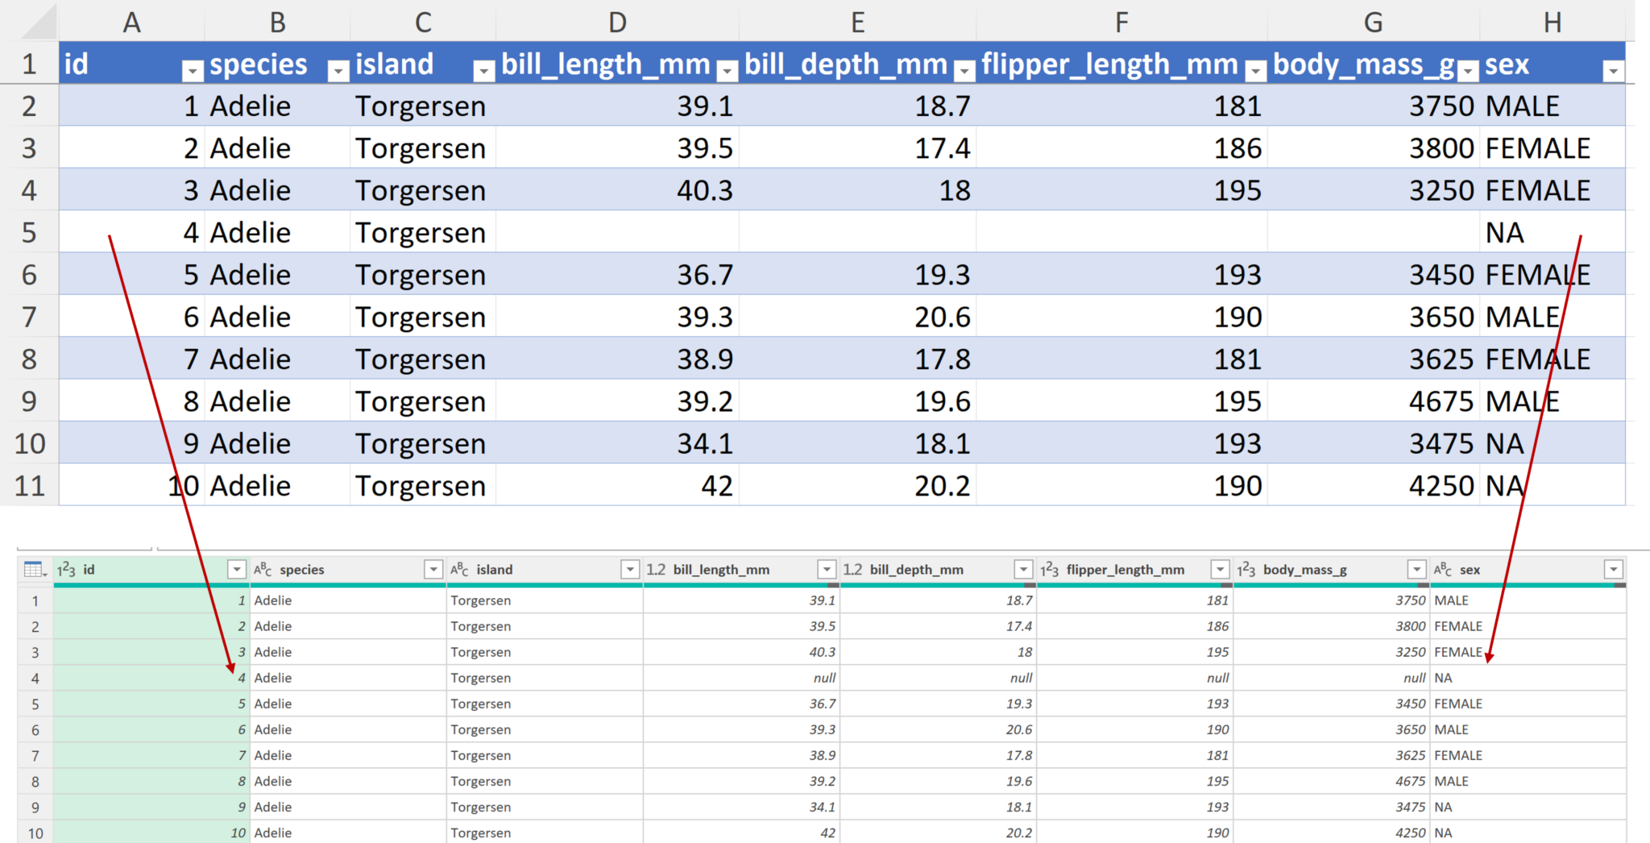Expand the sex filter arrow in Power Query
This screenshot has height=843, width=1650.
click(1615, 569)
